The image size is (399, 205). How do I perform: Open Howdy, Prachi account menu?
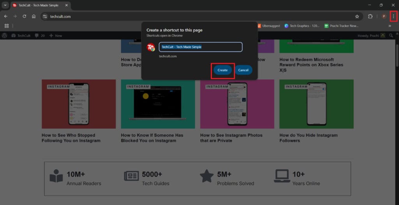[371, 35]
